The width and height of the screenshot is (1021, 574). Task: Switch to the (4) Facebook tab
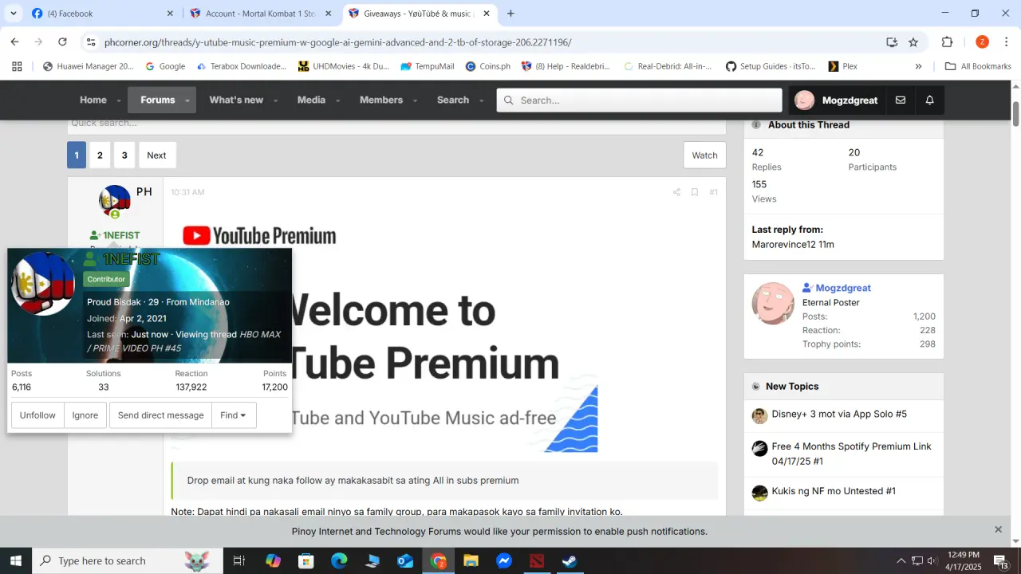click(x=102, y=14)
